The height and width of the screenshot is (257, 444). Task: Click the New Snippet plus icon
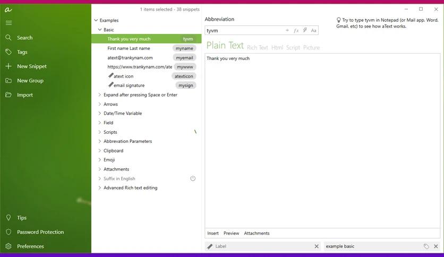coord(8,66)
